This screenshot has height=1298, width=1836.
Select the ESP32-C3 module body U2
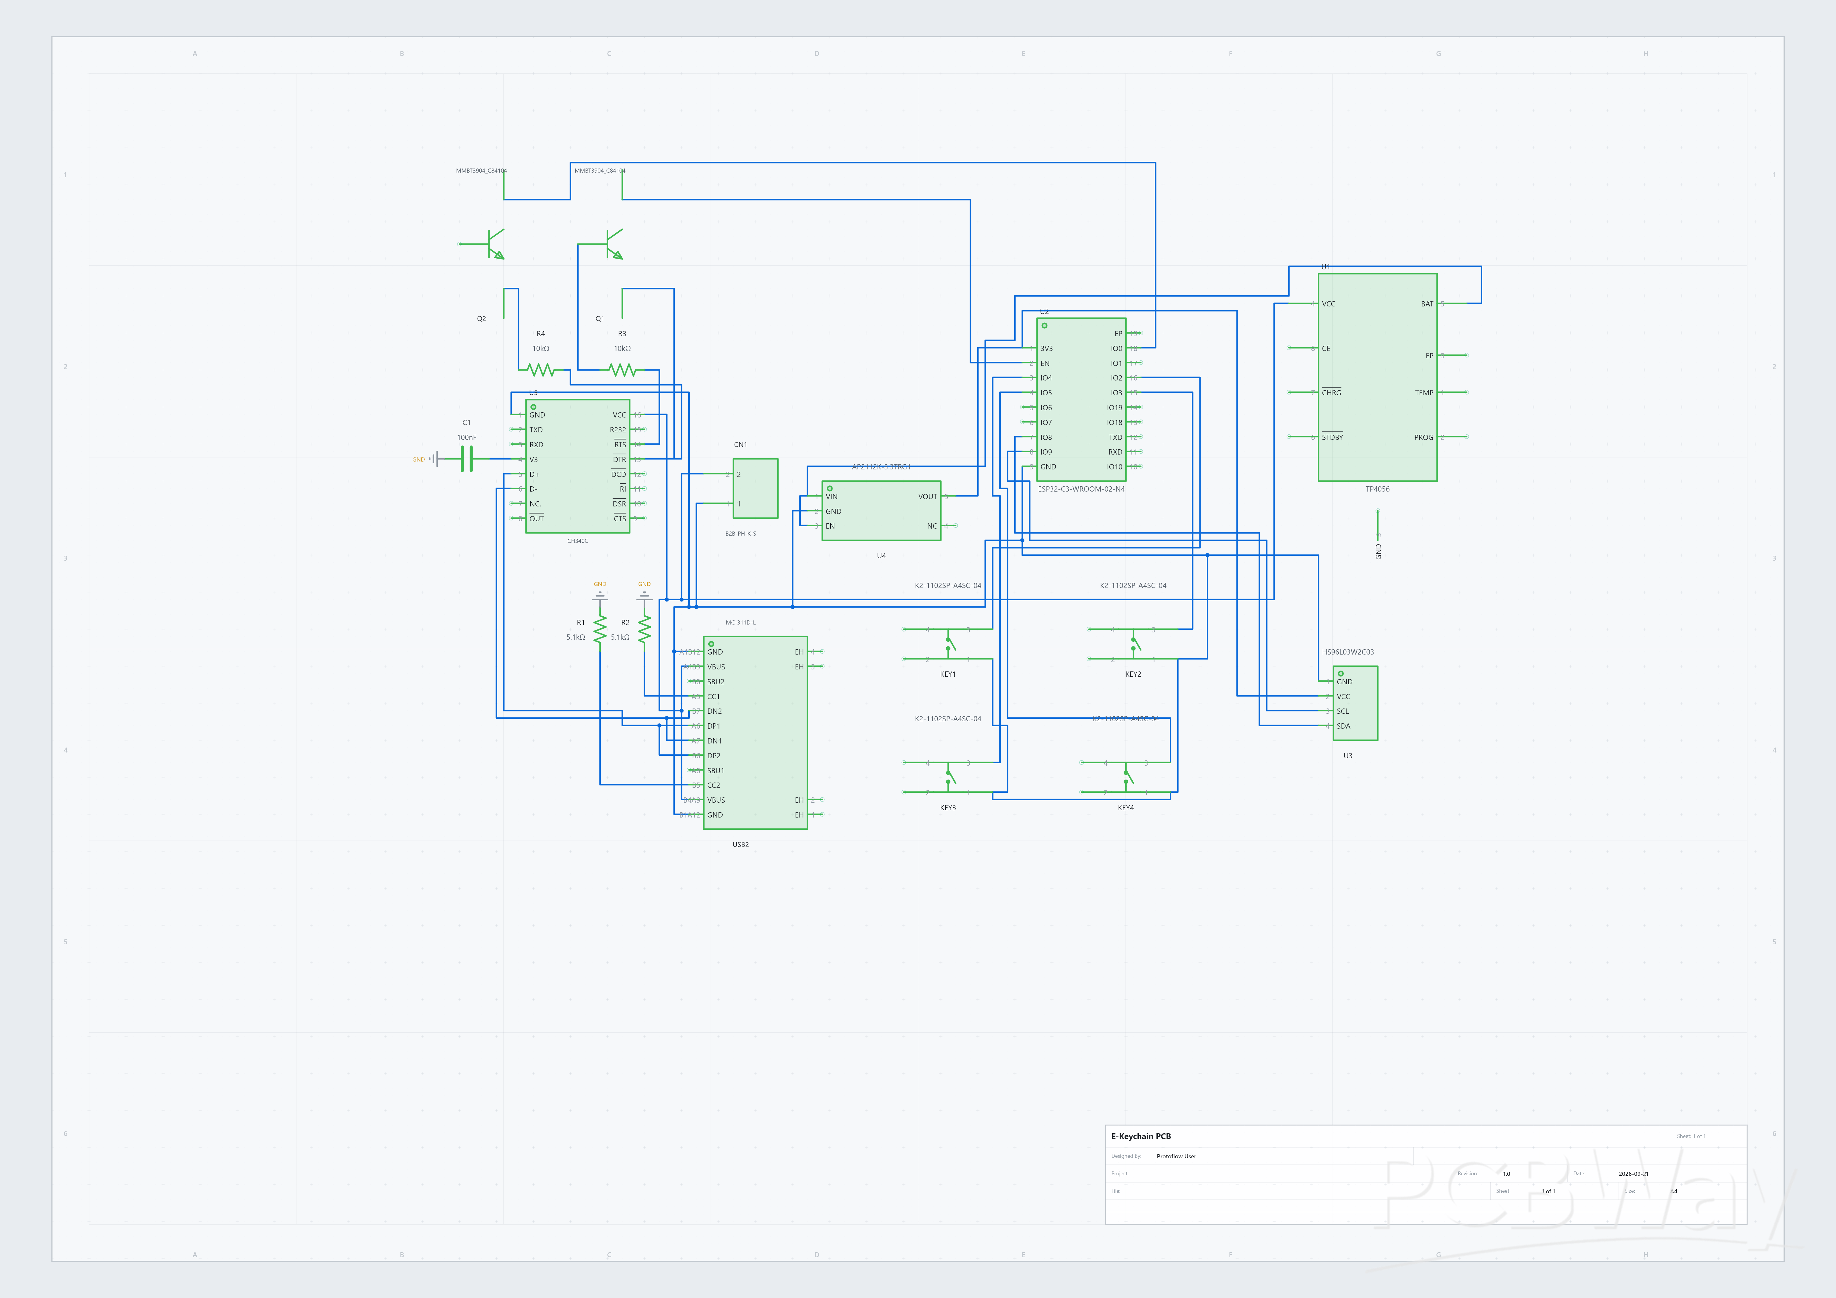pos(1081,400)
